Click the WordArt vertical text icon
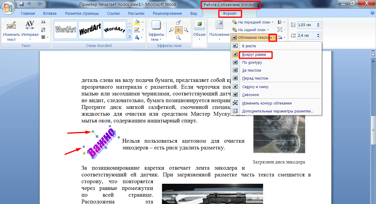Screen dimensions: 376x204 point(43,30)
